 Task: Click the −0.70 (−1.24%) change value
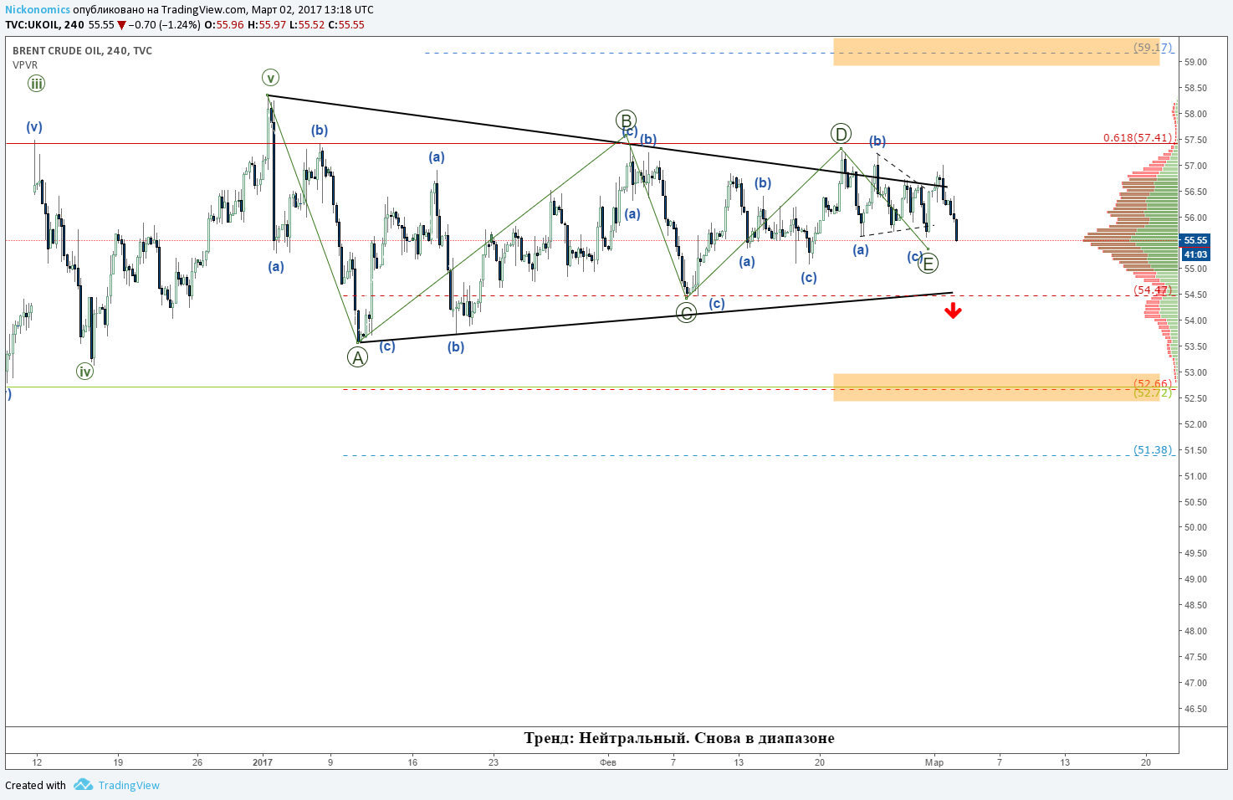[165, 24]
